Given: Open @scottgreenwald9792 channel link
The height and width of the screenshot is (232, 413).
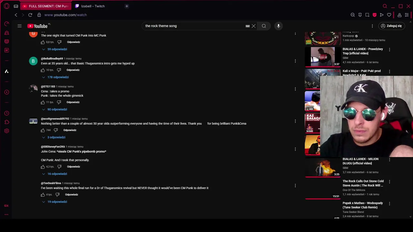Looking at the screenshot, I should click(55, 119).
